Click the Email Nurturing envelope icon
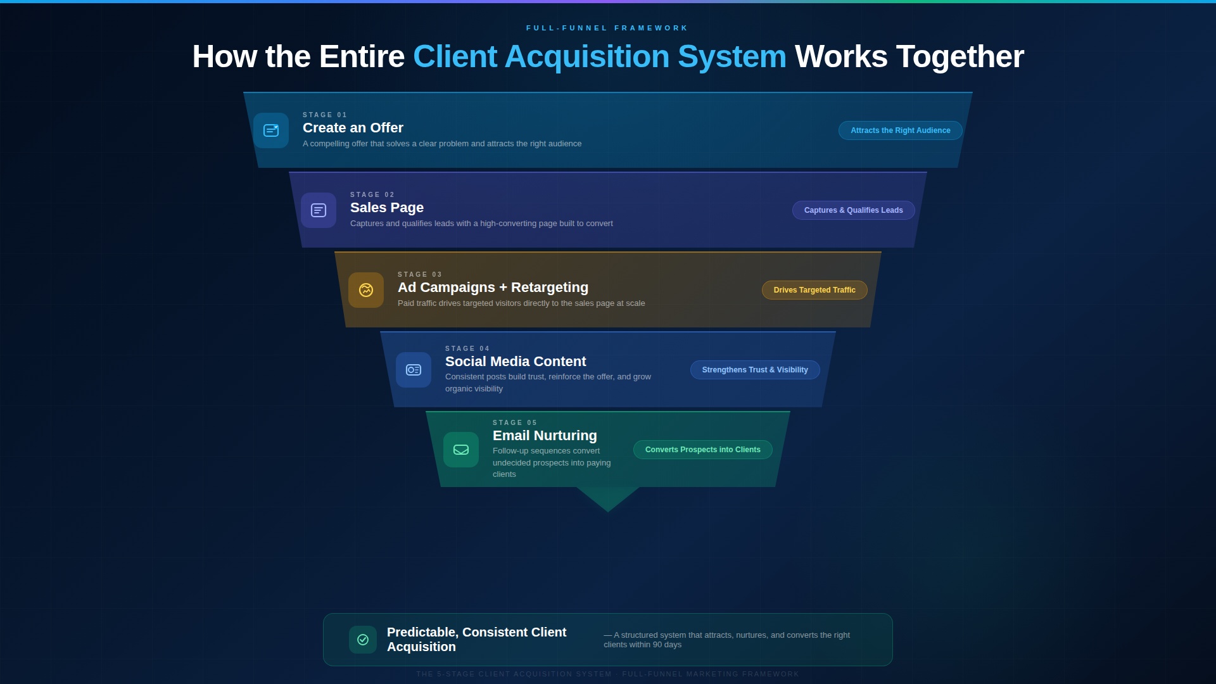The image size is (1216, 684). pos(461,450)
